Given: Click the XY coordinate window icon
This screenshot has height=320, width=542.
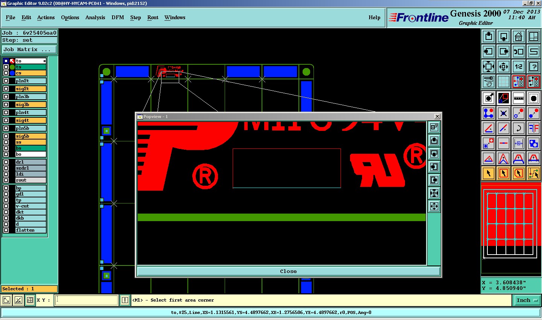Looking at the screenshot, I should coord(534,36).
